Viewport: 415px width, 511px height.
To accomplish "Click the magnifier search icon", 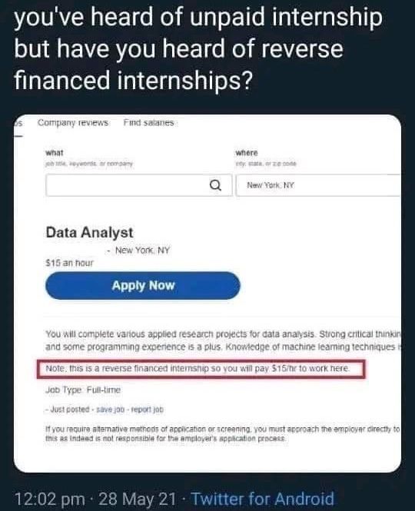I will click(215, 185).
